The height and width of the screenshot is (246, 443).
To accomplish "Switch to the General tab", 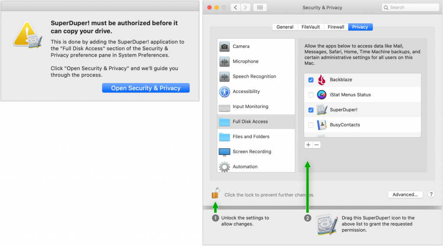I will click(285, 27).
